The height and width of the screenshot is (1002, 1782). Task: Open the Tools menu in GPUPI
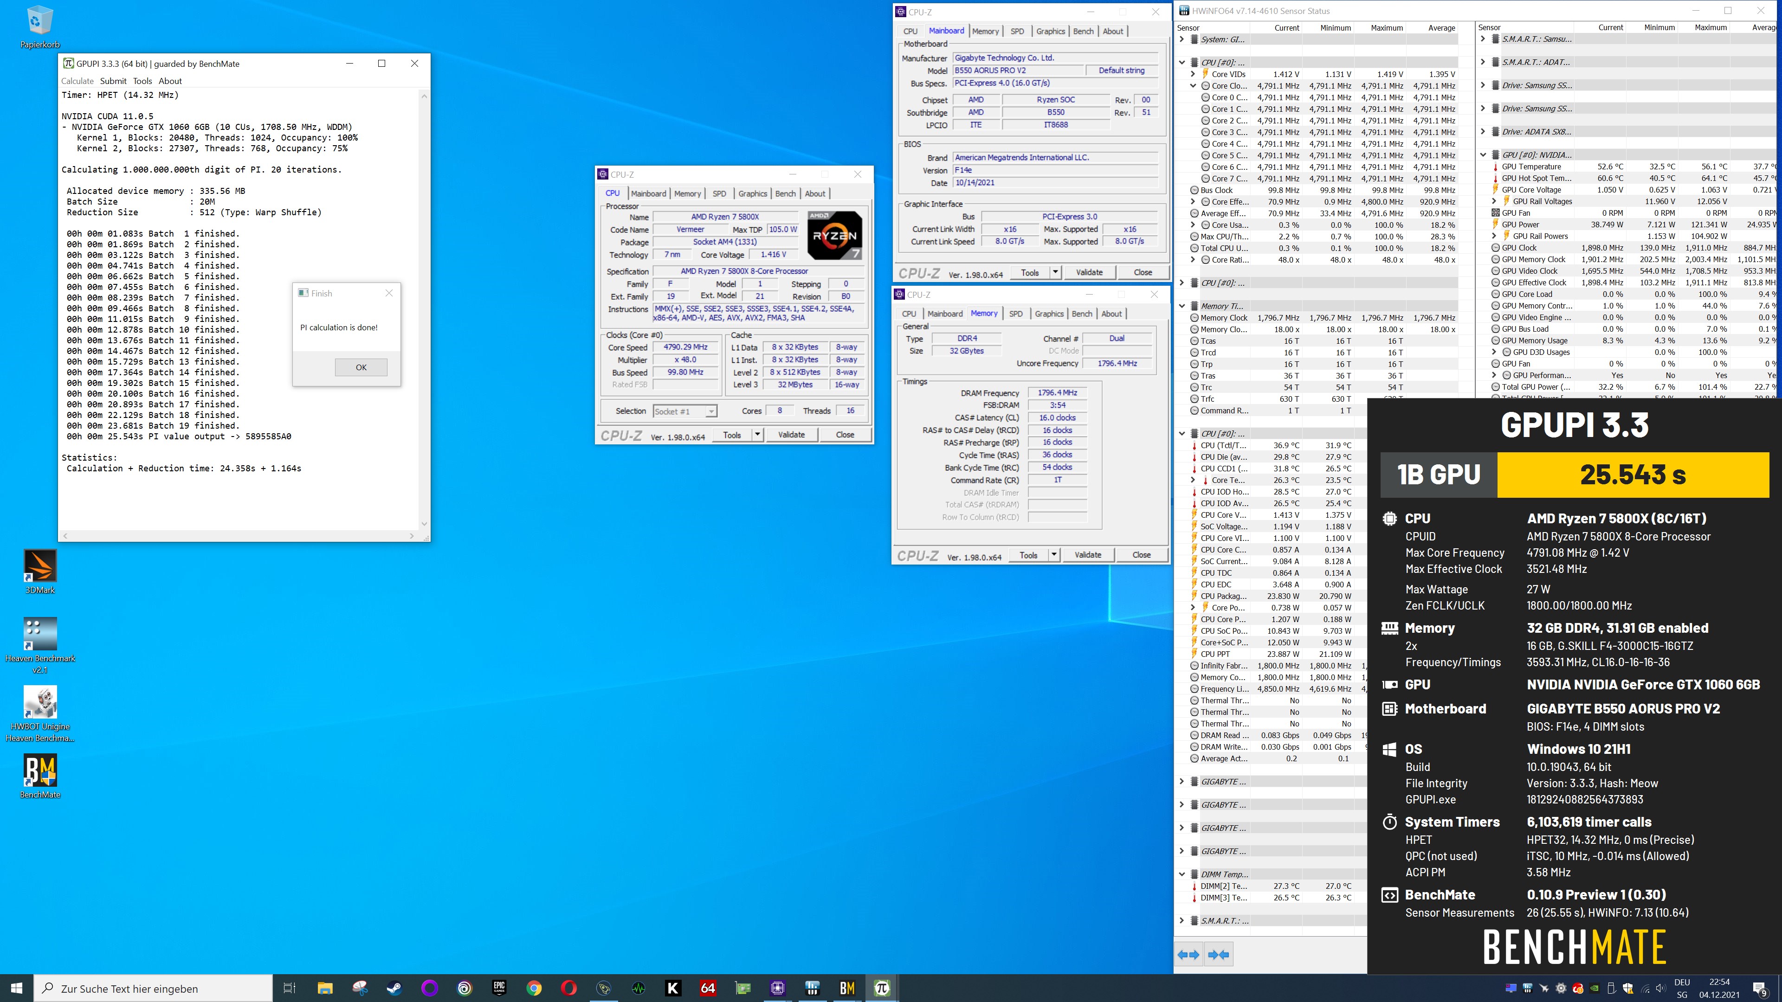click(142, 81)
